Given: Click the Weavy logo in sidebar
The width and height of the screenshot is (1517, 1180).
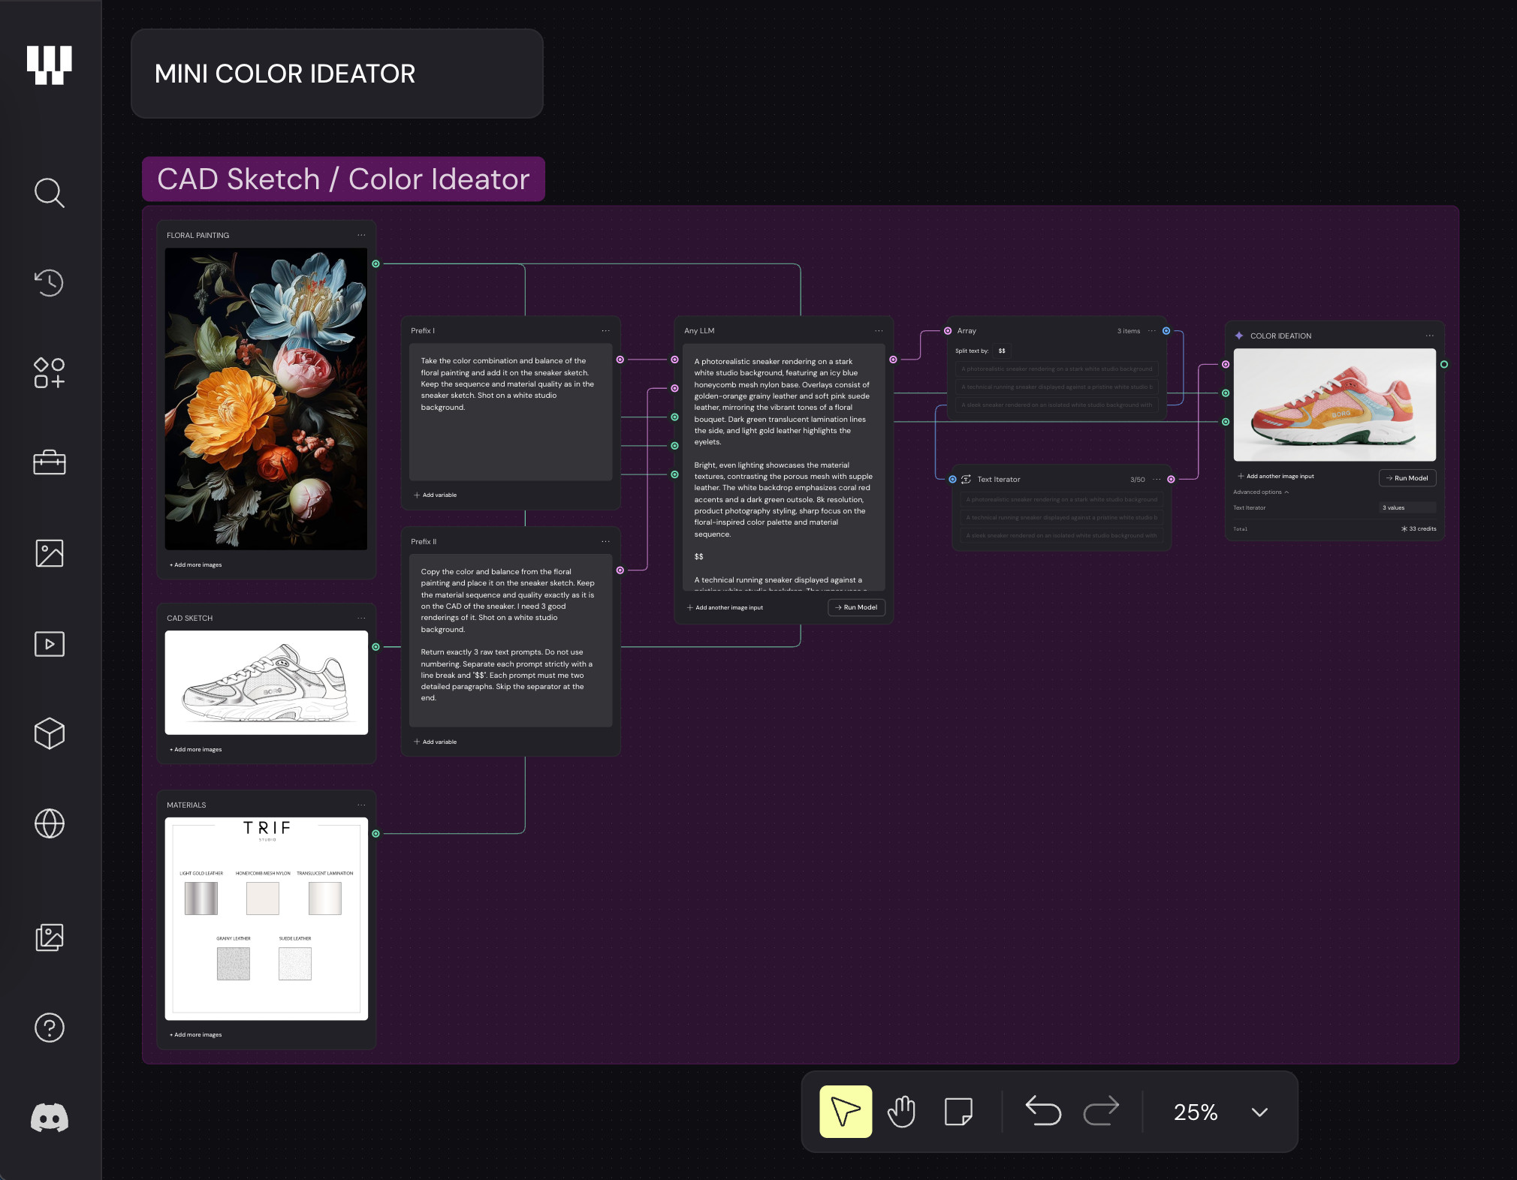Looking at the screenshot, I should click(x=50, y=65).
